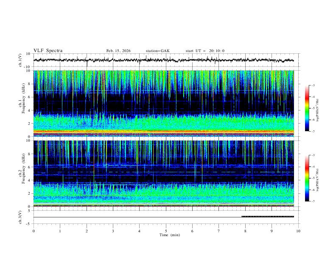Click the thick ch.3 segment after minute 8
Image resolution: width=336 pixels, height=259 pixels.
pos(268,217)
